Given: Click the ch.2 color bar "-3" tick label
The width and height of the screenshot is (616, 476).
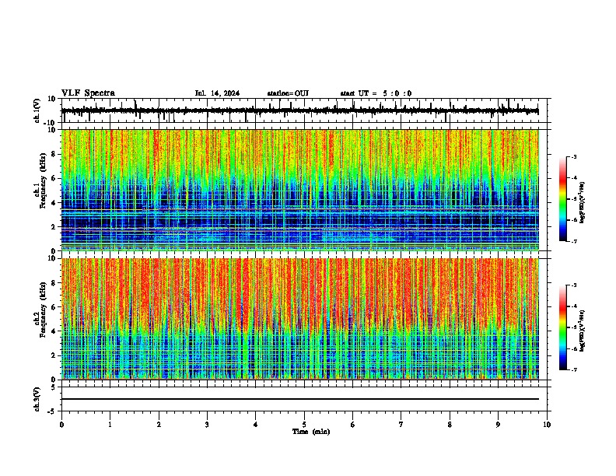Looking at the screenshot, I should point(573,285).
